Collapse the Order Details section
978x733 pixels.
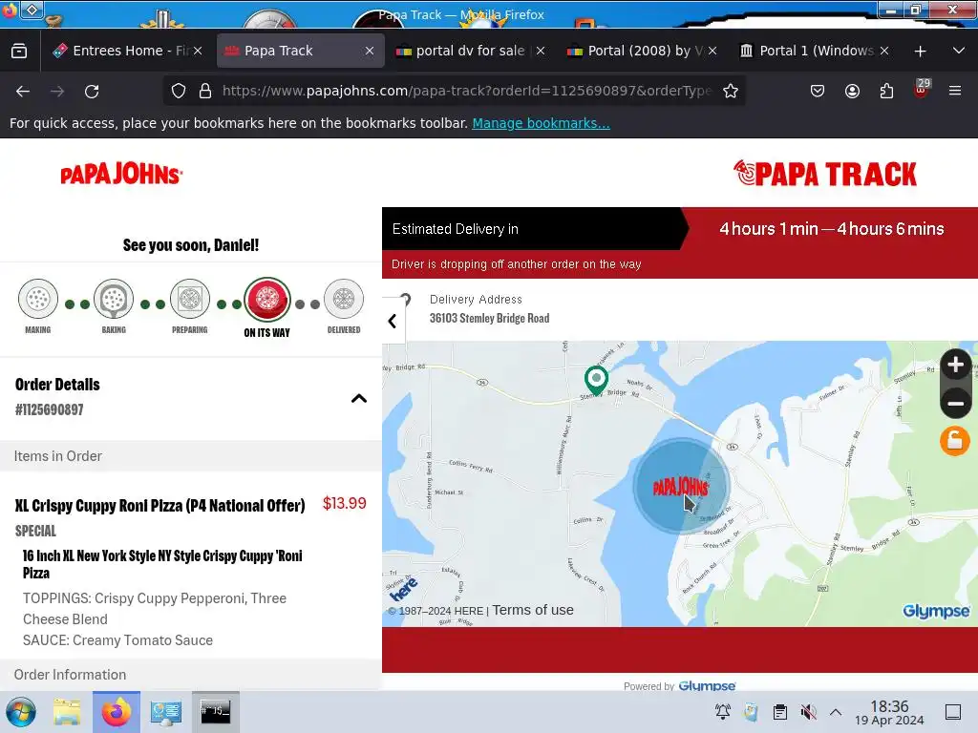pyautogui.click(x=359, y=398)
